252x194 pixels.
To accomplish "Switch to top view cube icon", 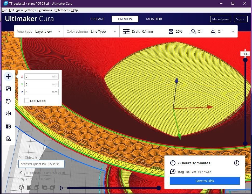I will [x=37, y=187].
